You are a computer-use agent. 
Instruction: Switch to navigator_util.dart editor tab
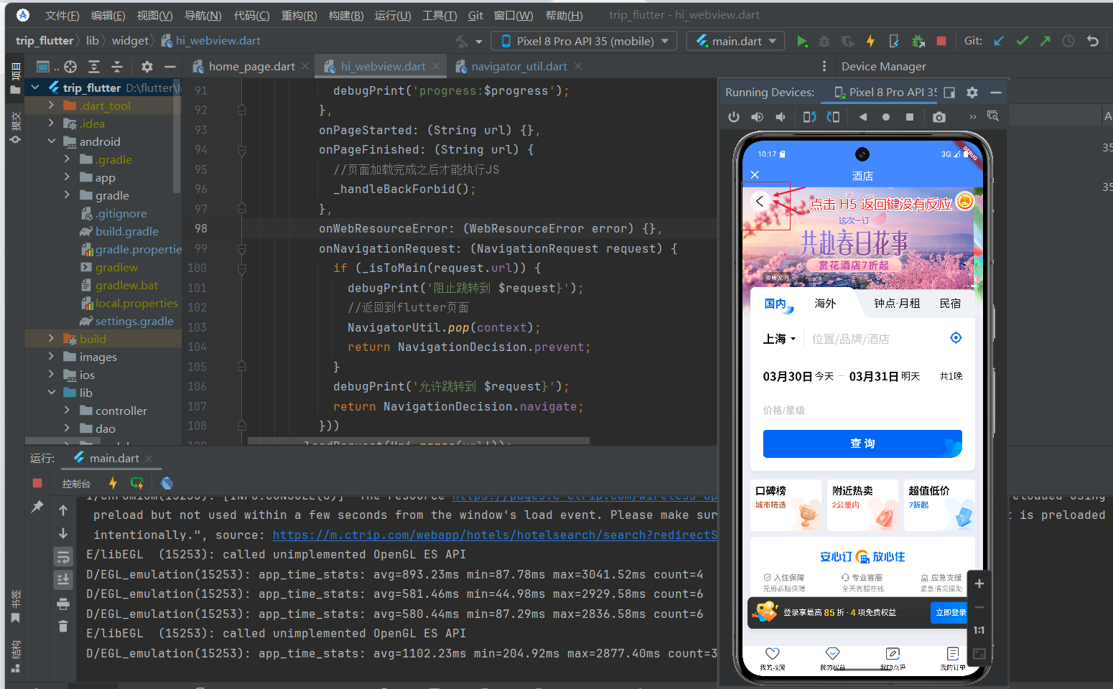518,67
